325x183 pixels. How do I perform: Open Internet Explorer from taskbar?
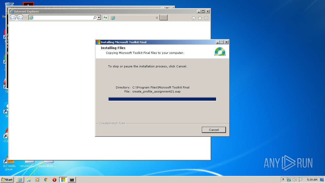[20, 180]
